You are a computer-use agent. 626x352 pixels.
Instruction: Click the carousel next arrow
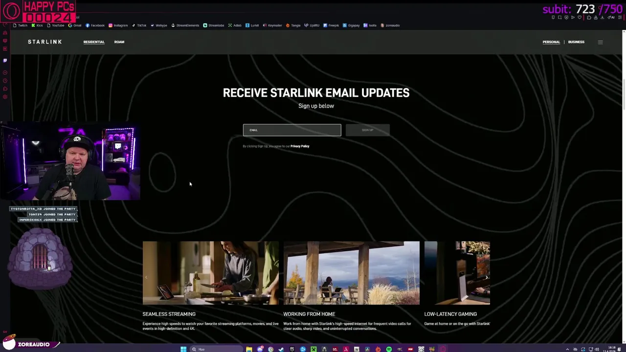486,277
